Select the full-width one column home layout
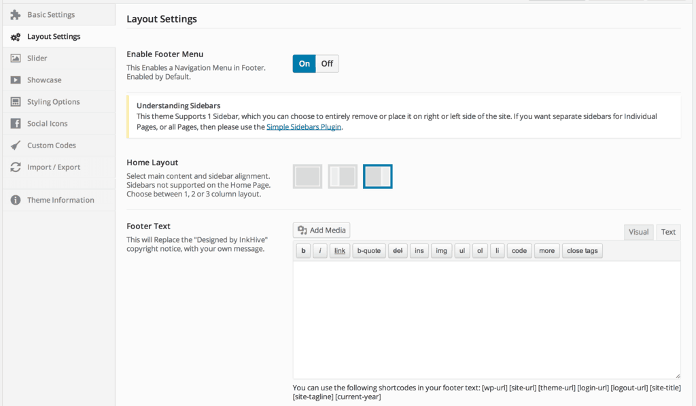 308,176
